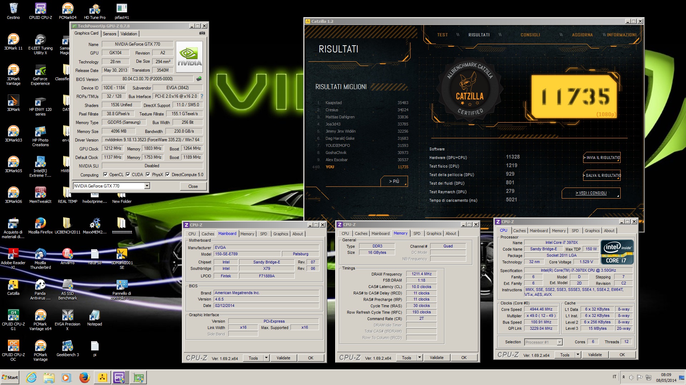
Task: Launch CPUID CPU-Z desktop shortcut
Action: 40,11
